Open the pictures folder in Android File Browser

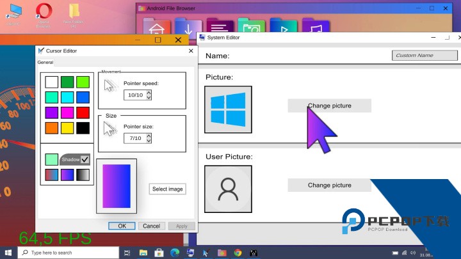(x=252, y=26)
